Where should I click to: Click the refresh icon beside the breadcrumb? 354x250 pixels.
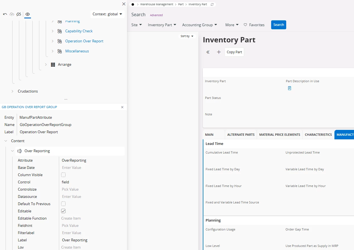pyautogui.click(x=212, y=4)
